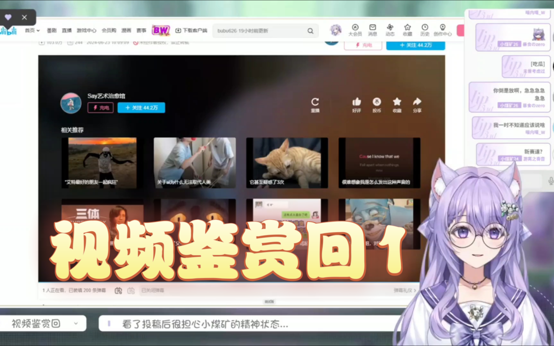Toggle the danmaku display switch icon
Screen dimensions: 554x346
tap(118, 291)
